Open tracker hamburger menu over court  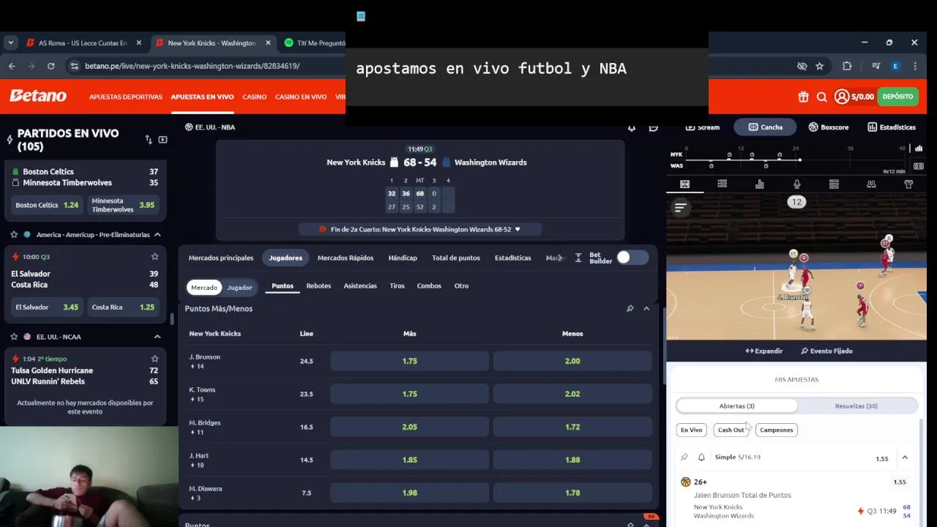680,208
